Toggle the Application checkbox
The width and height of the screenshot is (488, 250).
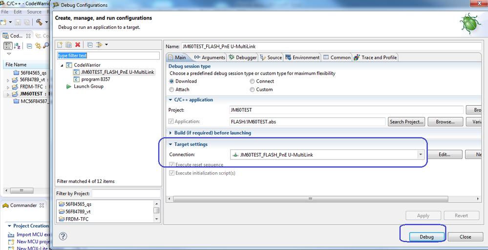[171, 121]
